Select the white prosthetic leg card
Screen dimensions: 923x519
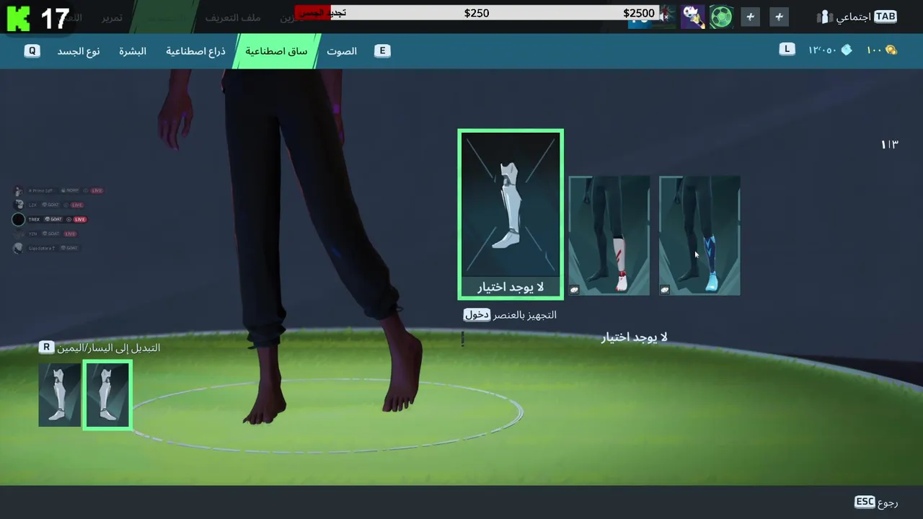(511, 214)
